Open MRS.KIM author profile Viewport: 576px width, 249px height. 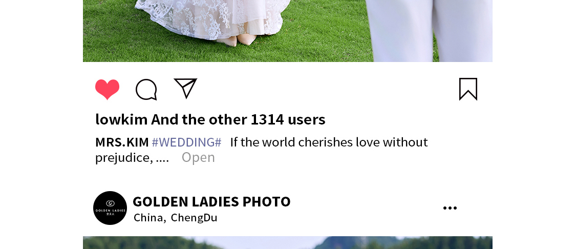(122, 142)
